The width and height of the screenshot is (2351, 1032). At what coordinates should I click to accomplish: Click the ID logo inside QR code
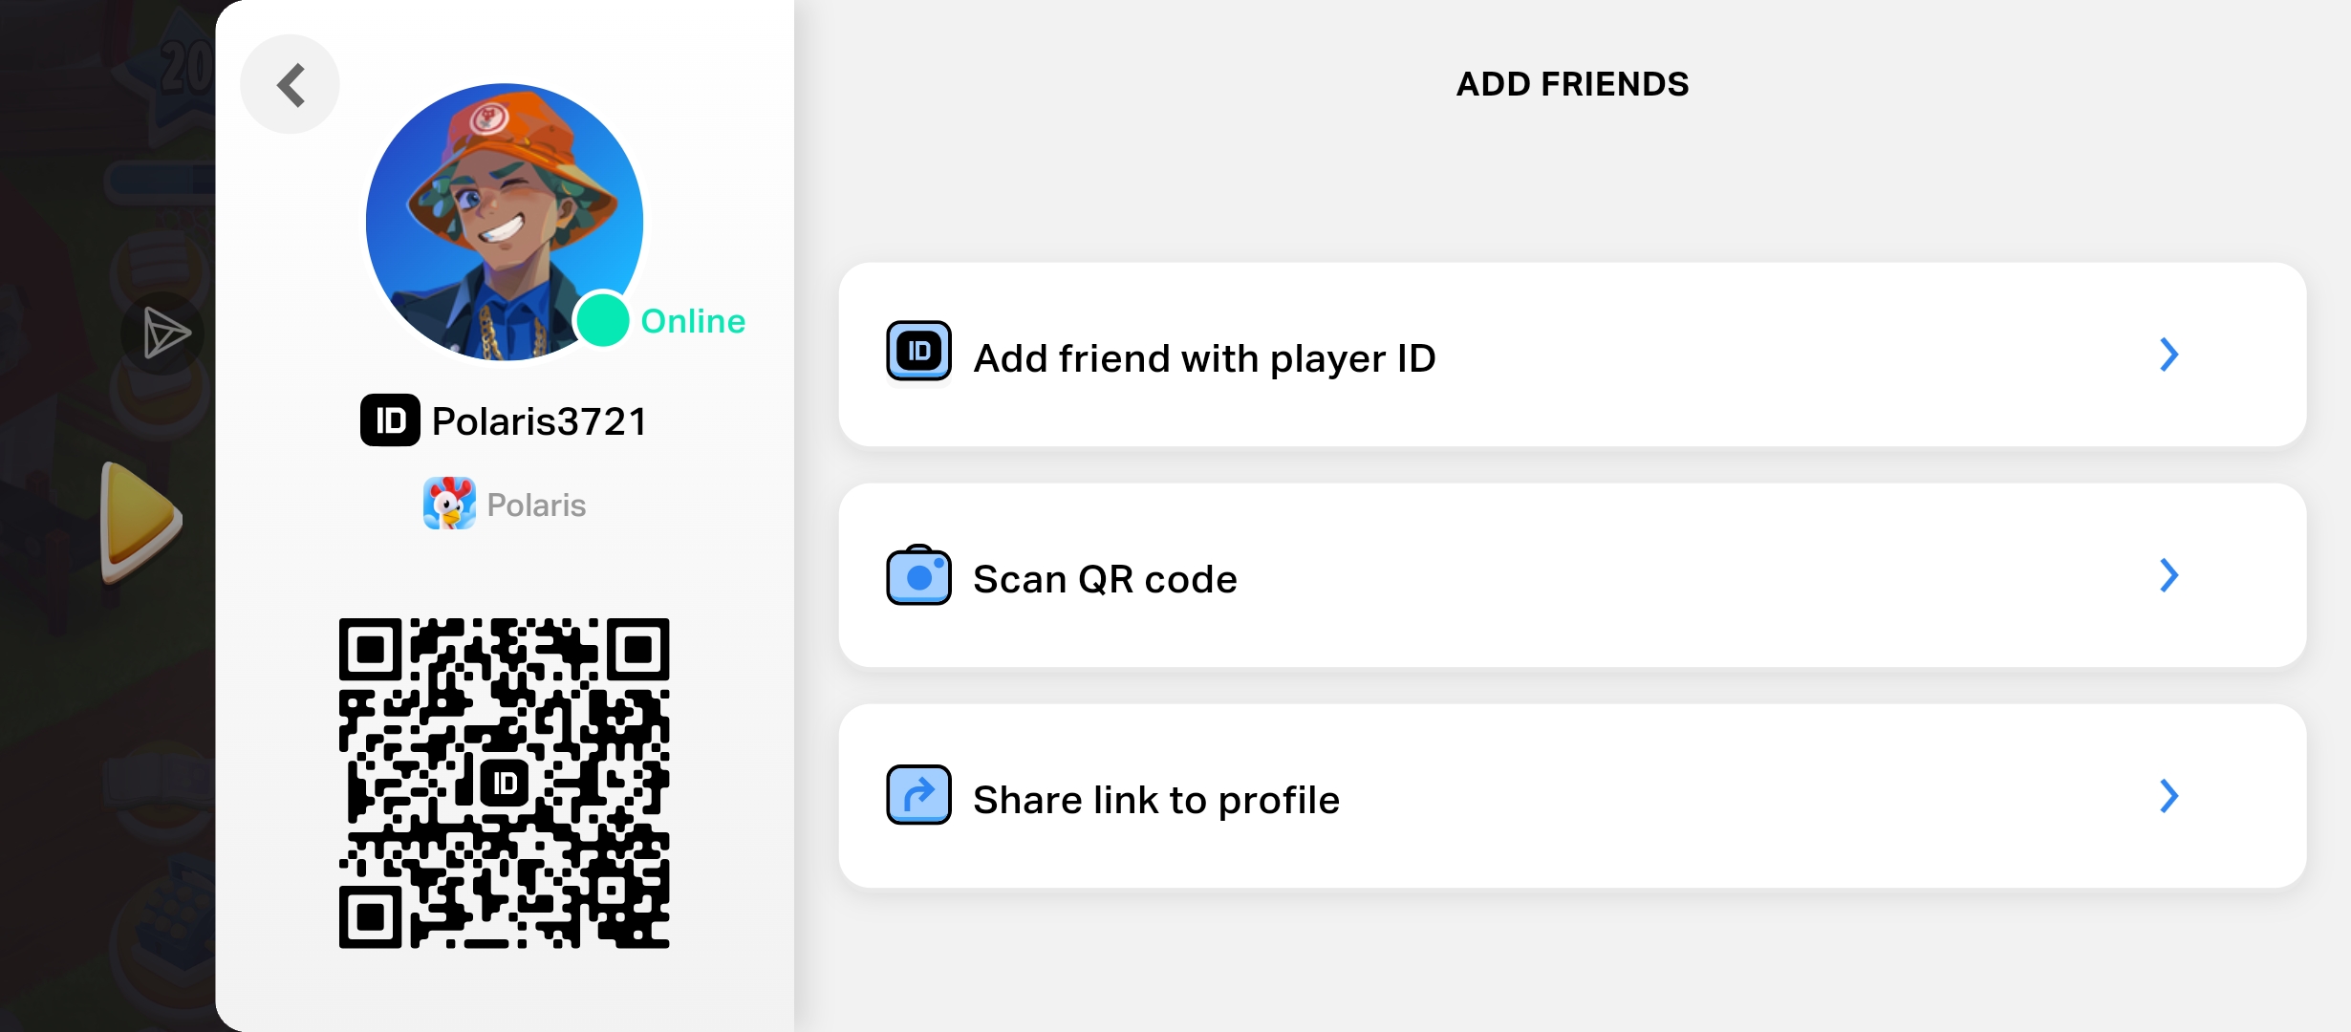[x=504, y=784]
